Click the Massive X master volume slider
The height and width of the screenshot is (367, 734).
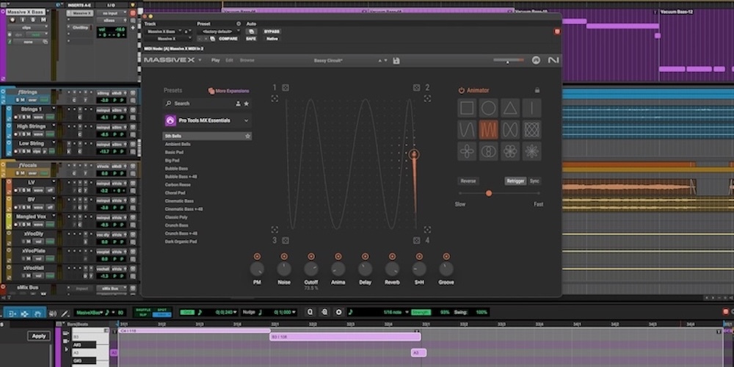(x=509, y=60)
